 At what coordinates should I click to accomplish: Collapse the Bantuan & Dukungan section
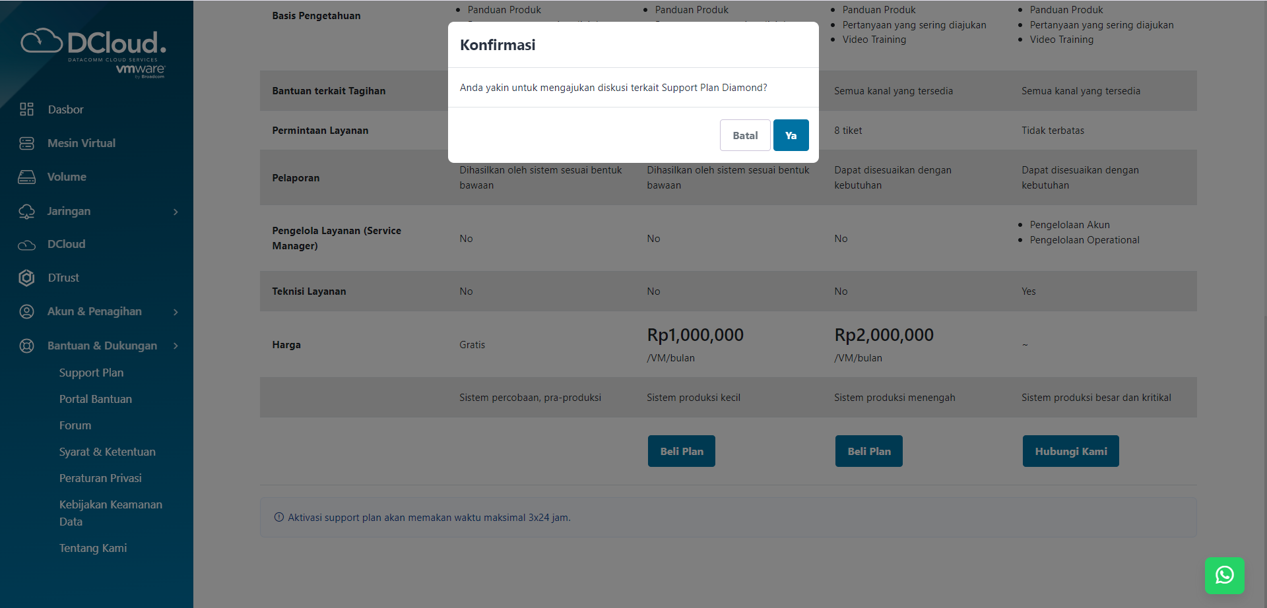175,346
